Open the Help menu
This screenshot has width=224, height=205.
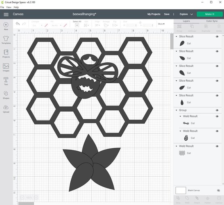tap(16, 7)
